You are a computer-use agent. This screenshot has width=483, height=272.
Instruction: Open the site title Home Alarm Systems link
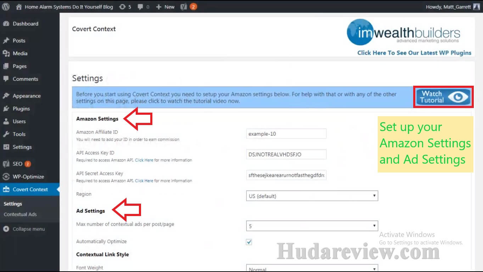point(69,7)
